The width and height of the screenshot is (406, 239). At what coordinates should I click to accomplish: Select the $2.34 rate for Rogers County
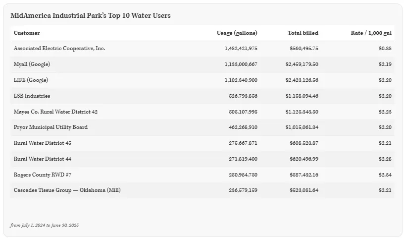(x=385, y=175)
